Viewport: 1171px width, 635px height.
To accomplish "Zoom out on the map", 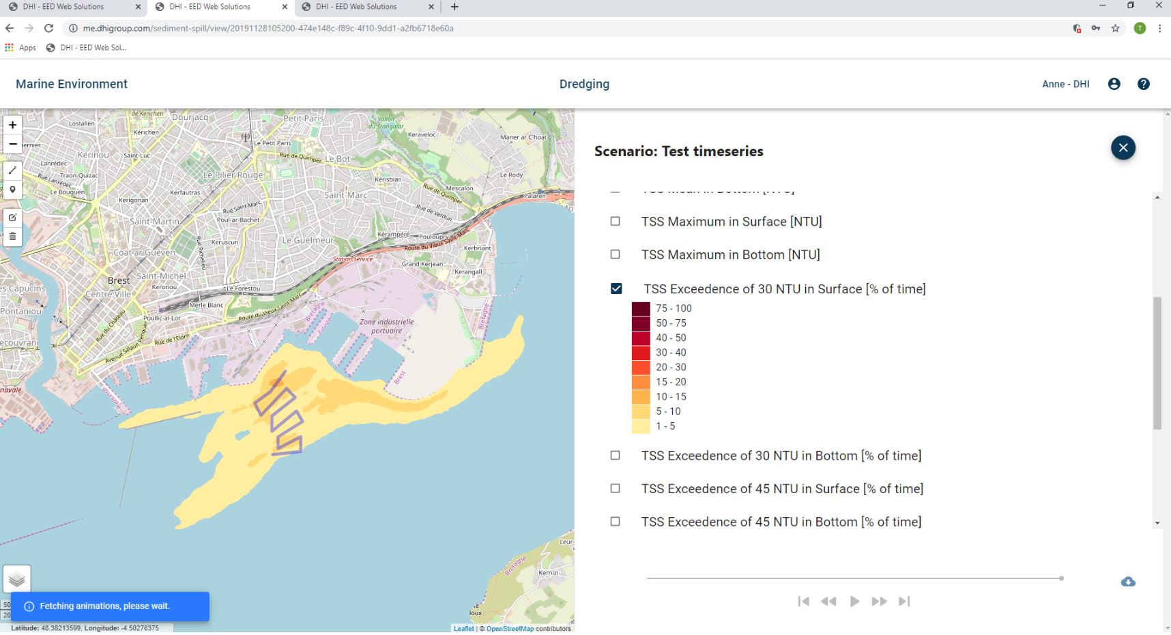I will (x=12, y=144).
